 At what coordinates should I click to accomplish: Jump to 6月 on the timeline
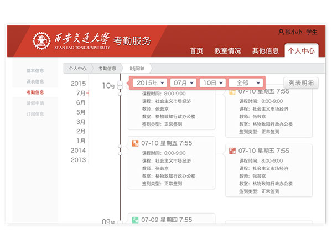click(81, 102)
